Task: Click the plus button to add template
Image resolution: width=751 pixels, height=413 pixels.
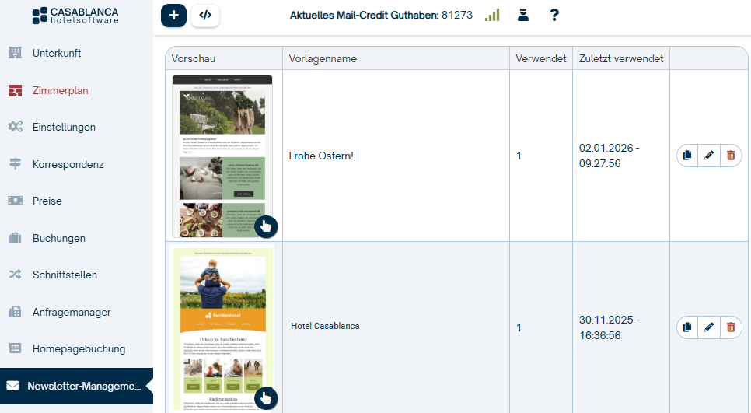Action: (x=173, y=15)
